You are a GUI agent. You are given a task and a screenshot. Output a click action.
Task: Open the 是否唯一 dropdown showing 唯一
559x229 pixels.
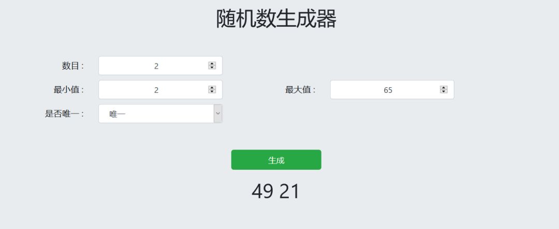click(155, 114)
